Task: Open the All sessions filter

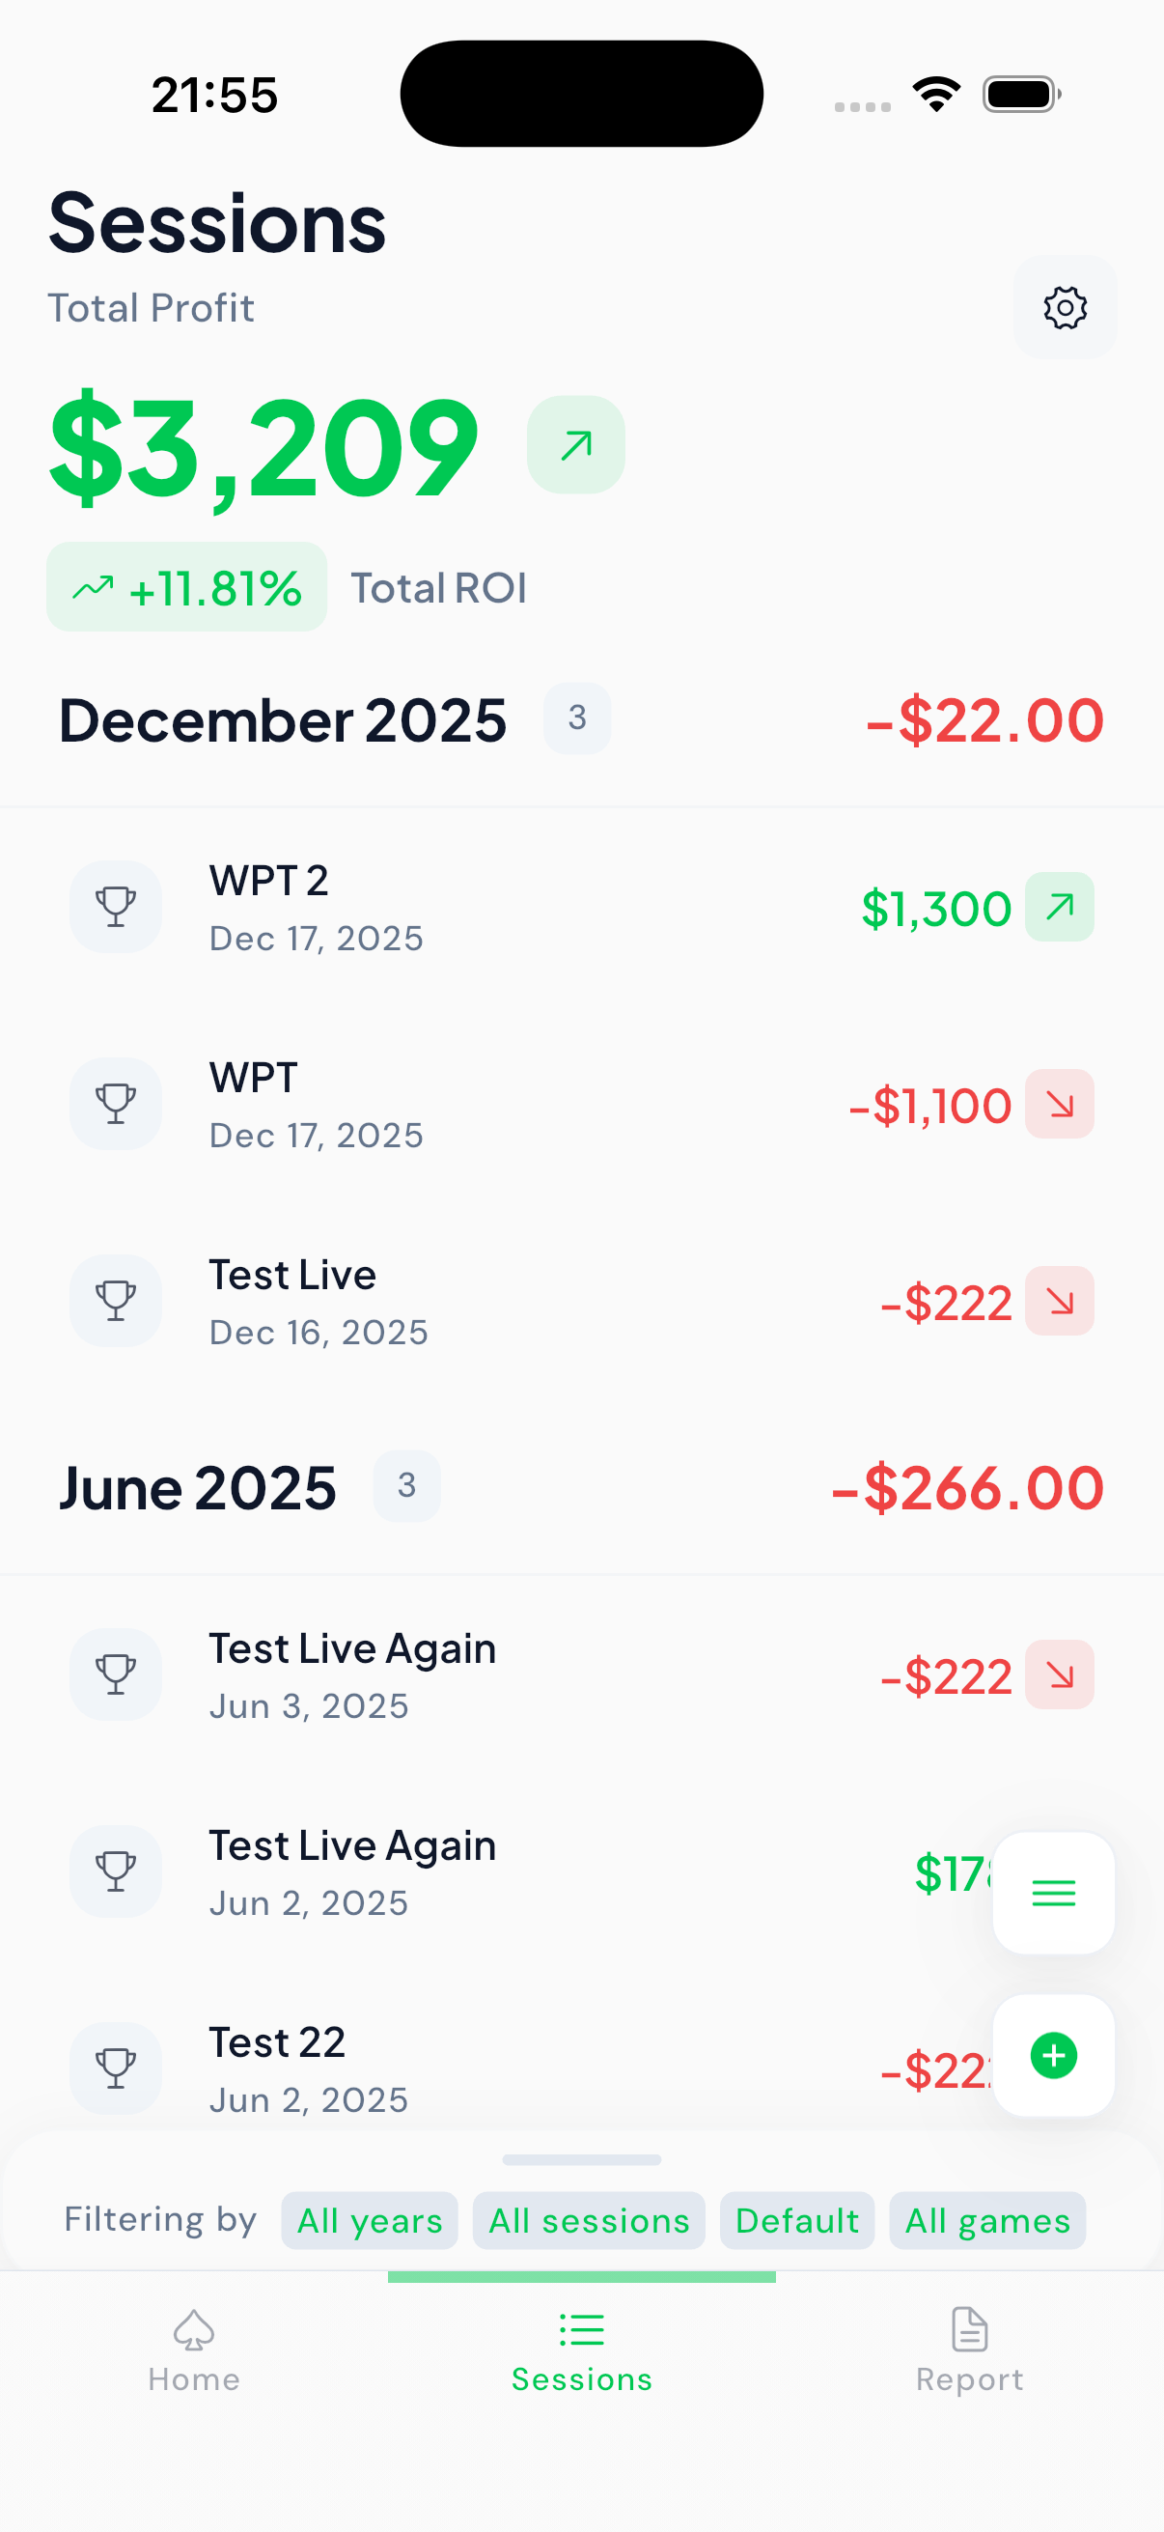Action: tap(589, 2220)
